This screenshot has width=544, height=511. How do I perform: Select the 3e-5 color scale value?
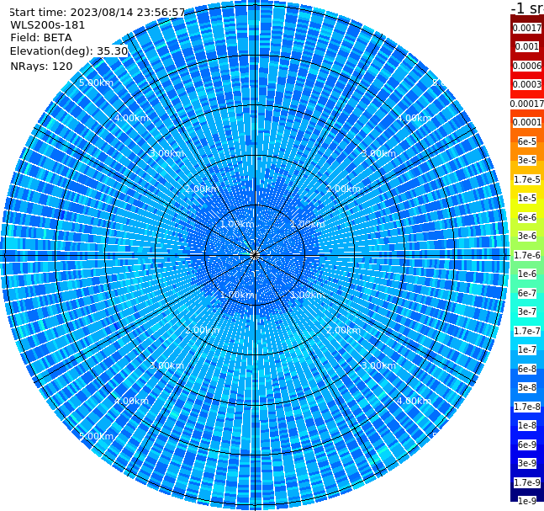coord(527,160)
